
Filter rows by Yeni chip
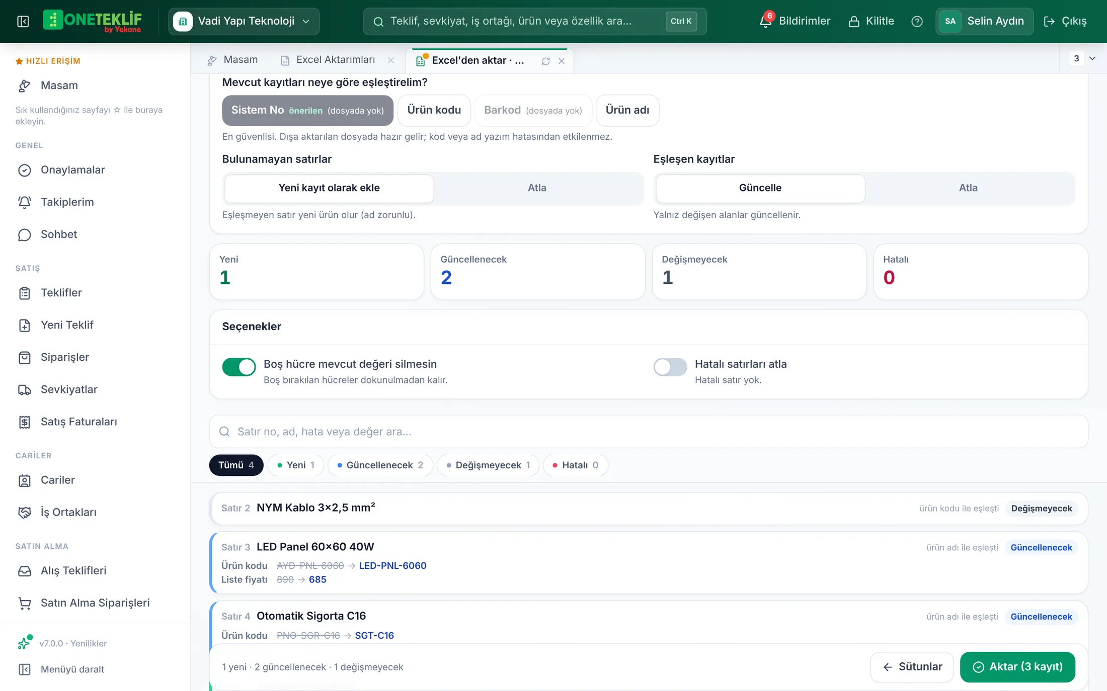pos(296,465)
